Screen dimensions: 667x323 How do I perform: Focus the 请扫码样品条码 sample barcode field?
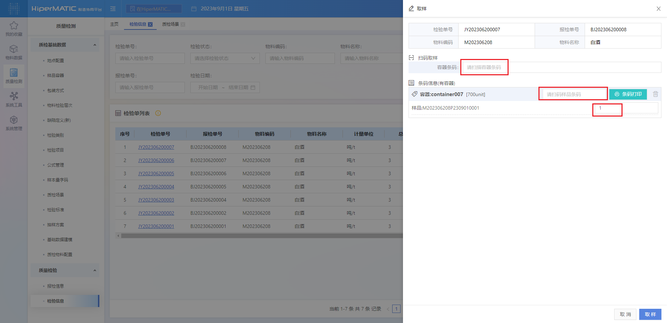574,94
